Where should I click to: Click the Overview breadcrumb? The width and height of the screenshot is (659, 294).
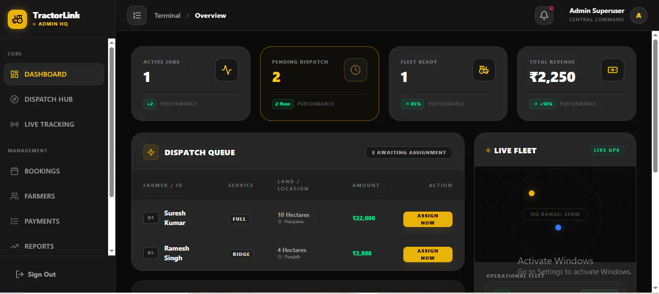pyautogui.click(x=210, y=15)
